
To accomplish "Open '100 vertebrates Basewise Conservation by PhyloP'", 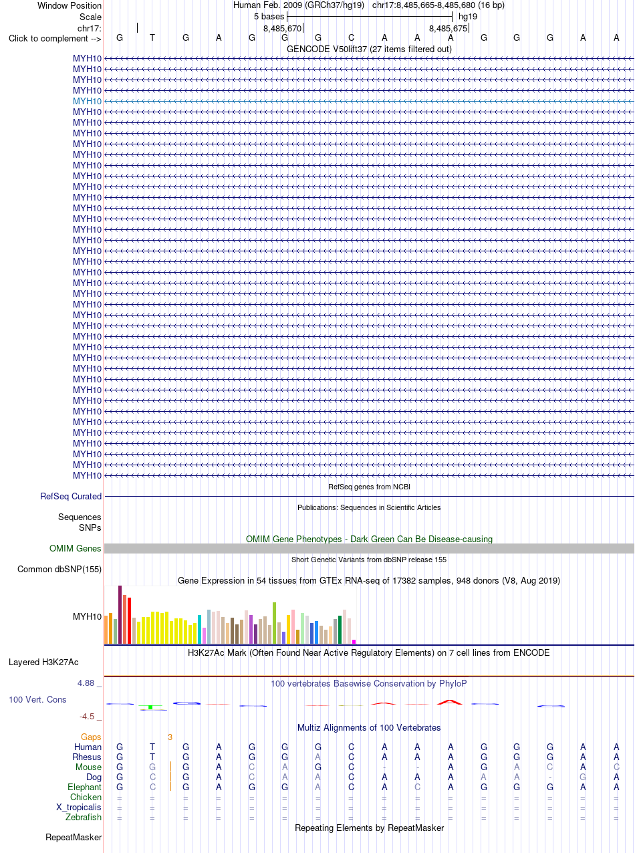I will tap(369, 684).
